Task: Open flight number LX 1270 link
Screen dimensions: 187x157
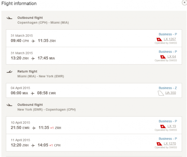Action: 172,144
